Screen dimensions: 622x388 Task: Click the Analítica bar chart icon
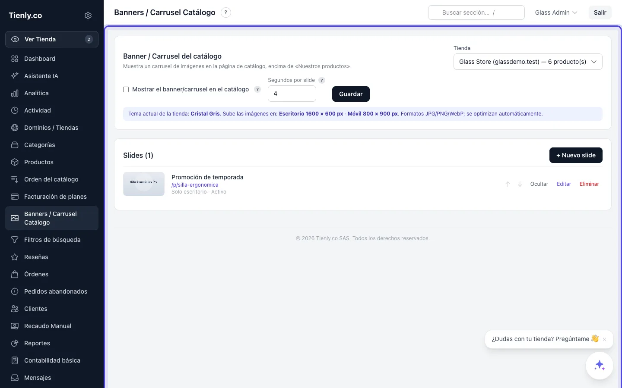coord(15,93)
